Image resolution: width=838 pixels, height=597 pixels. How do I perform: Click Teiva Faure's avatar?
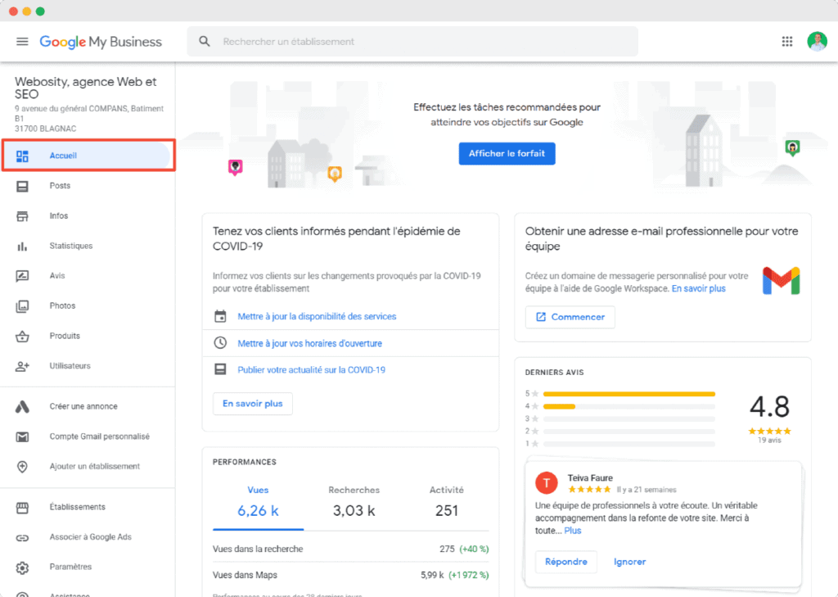tap(546, 483)
